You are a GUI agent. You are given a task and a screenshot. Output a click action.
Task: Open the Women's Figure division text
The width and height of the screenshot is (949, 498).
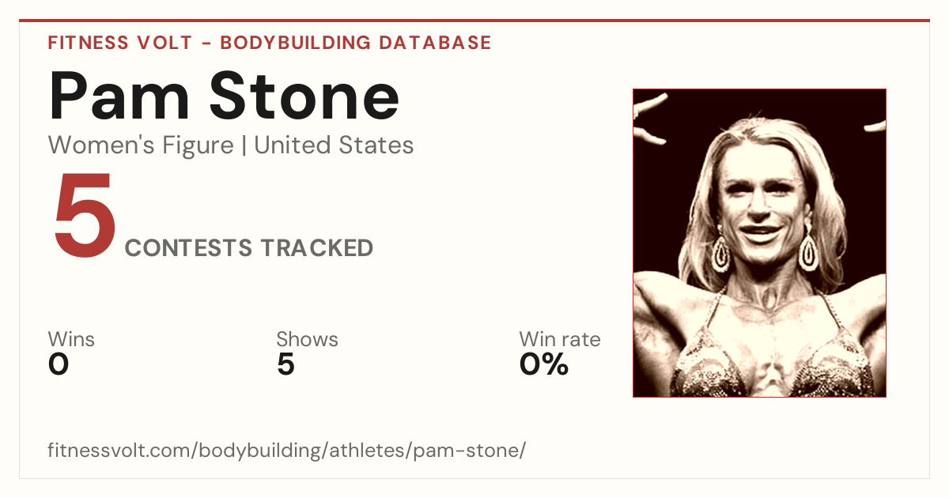coord(141,145)
